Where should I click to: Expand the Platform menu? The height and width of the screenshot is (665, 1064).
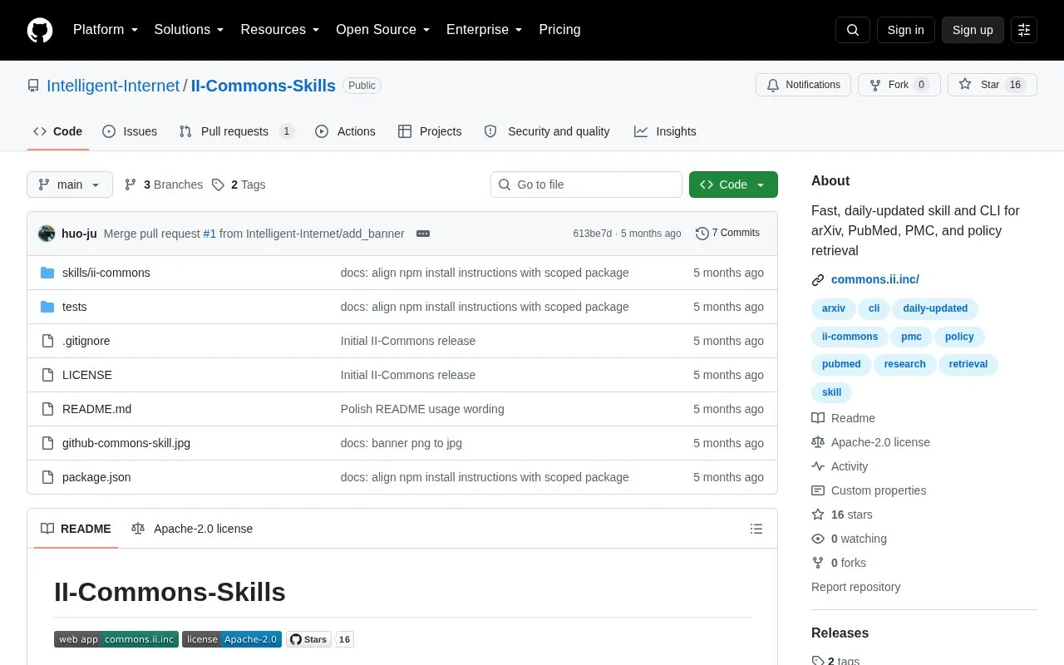[106, 30]
